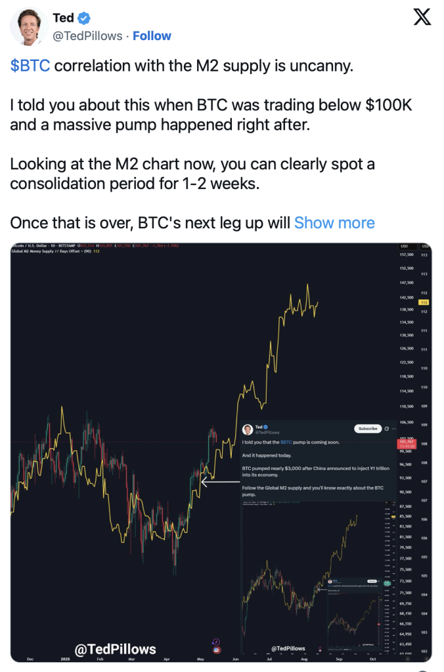Click the flag event icon near May
Image resolution: width=444 pixels, height=672 pixels.
(x=217, y=650)
